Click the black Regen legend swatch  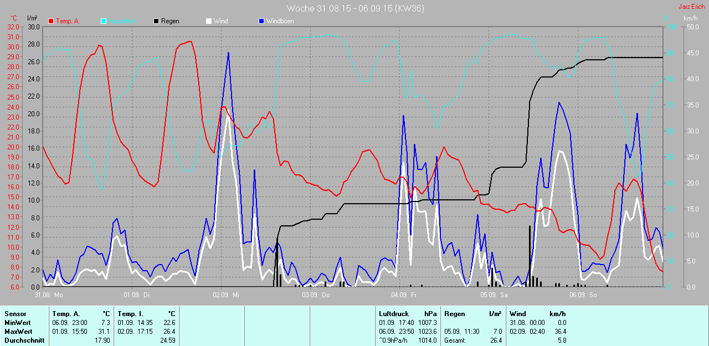tap(156, 21)
